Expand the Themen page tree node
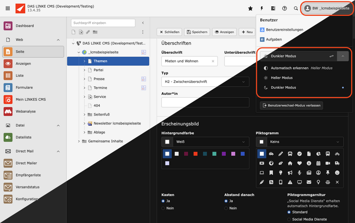The height and width of the screenshot is (223, 355). (84, 61)
